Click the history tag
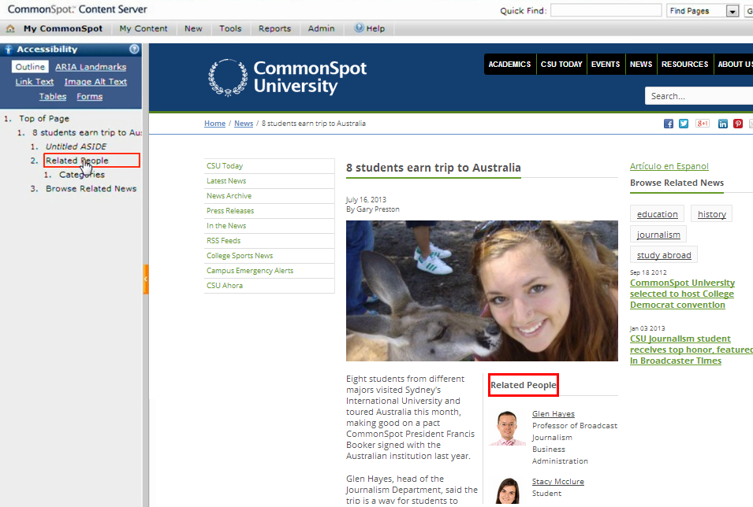The image size is (753, 507). [712, 214]
